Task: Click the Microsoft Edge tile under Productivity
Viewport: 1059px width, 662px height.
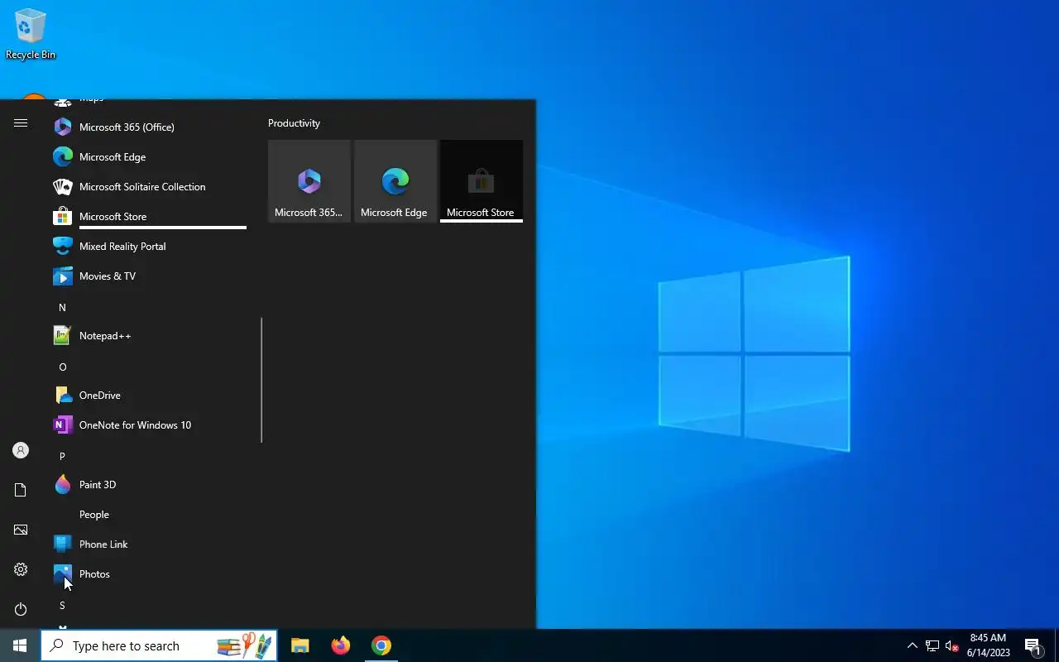Action: (395, 181)
